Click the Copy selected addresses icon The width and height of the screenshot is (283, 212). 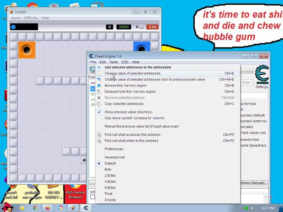(x=99, y=104)
